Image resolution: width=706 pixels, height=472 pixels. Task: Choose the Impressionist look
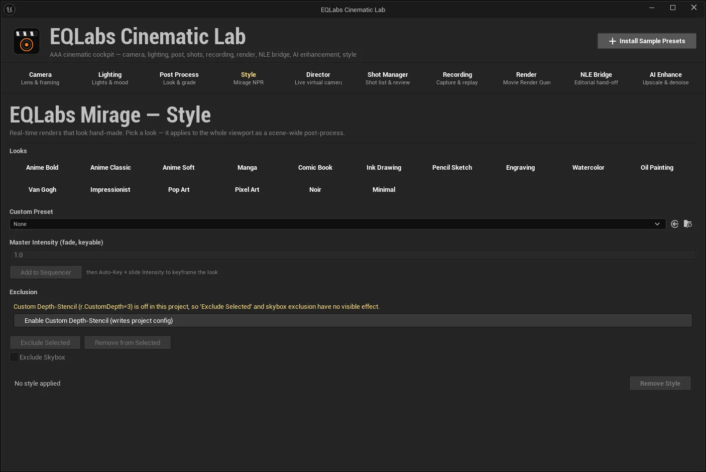(x=110, y=190)
